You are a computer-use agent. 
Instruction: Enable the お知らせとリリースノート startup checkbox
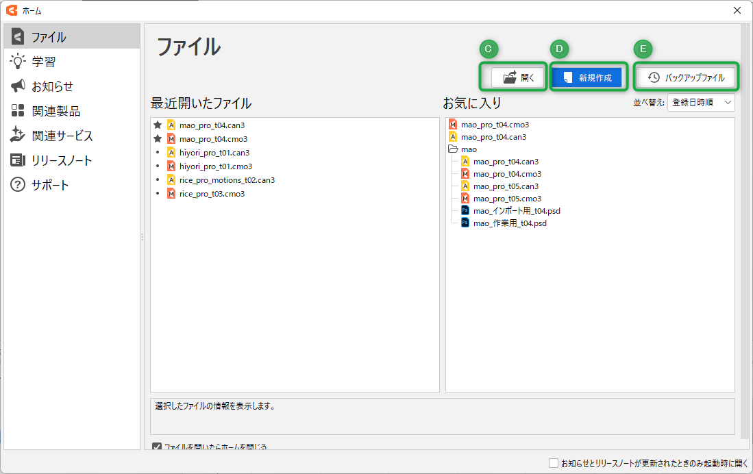click(x=554, y=463)
